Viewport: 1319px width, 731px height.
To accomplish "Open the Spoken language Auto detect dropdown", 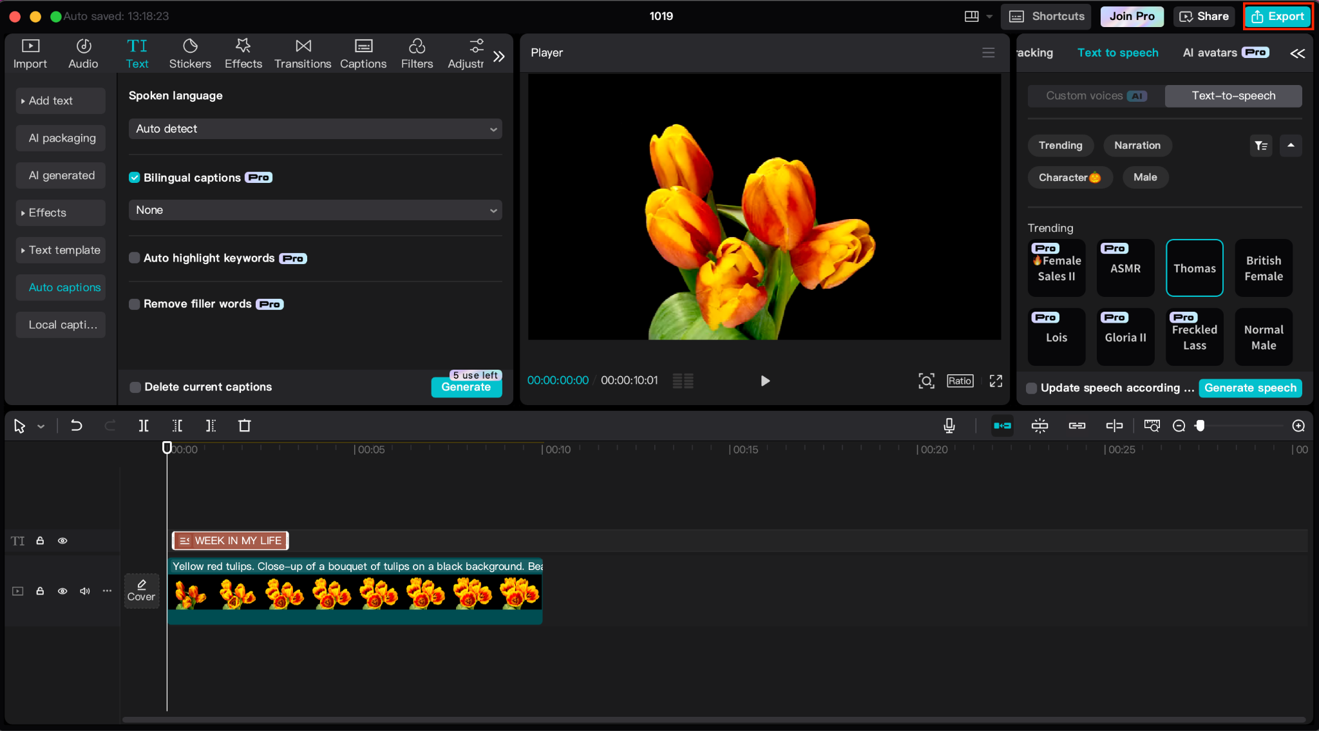I will (x=314, y=129).
